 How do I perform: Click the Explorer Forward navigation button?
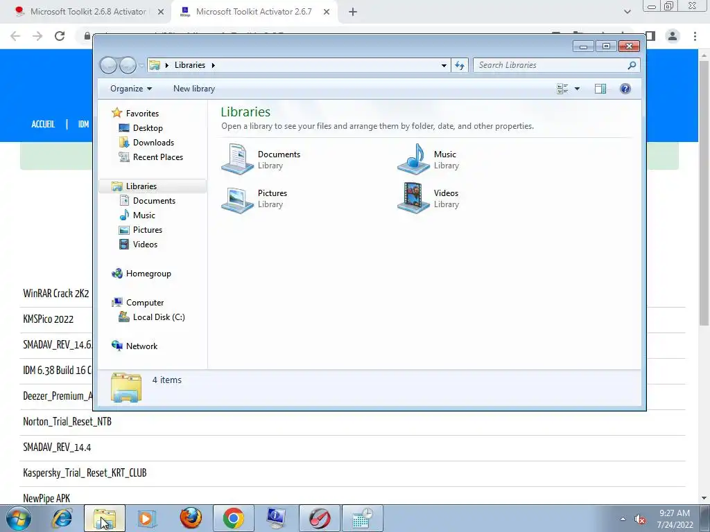(x=128, y=66)
